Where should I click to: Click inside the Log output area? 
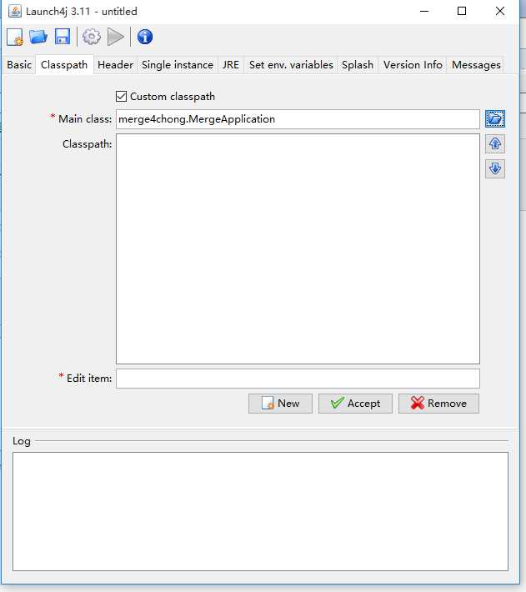tap(260, 512)
